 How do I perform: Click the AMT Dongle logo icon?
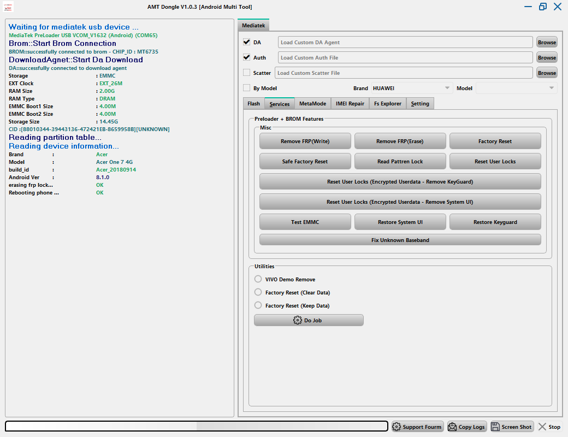coord(9,7)
